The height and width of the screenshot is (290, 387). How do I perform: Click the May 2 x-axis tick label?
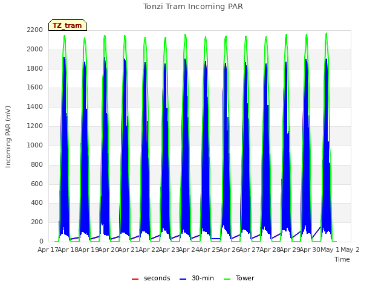pos(350,250)
